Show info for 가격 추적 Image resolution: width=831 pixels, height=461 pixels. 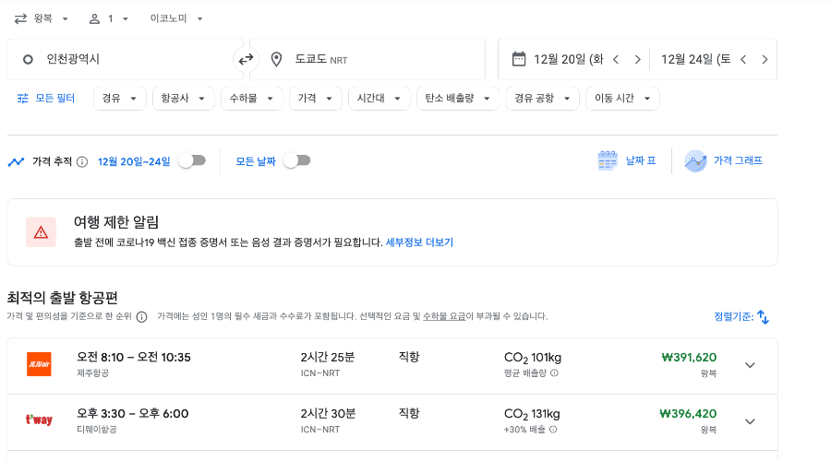82,162
